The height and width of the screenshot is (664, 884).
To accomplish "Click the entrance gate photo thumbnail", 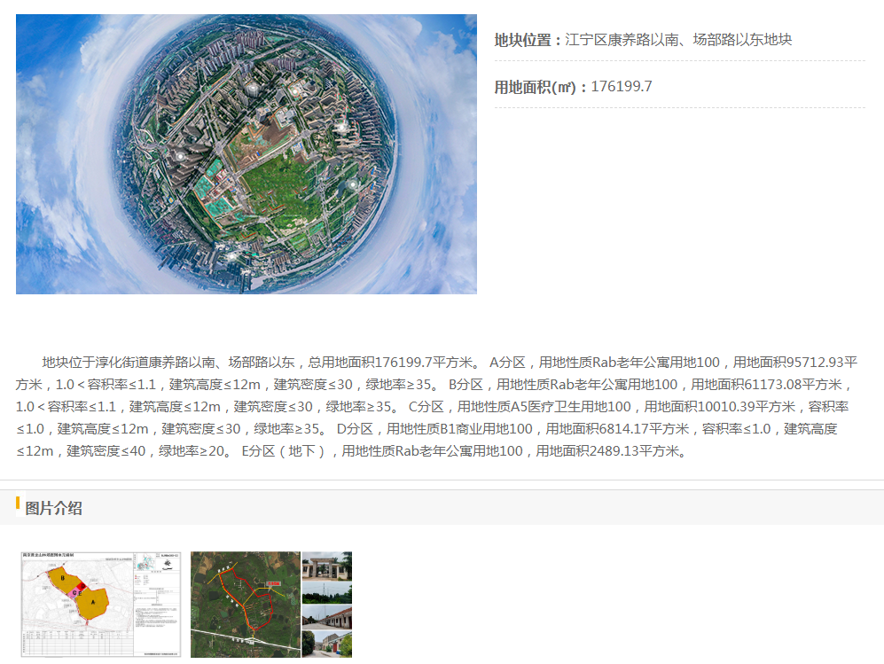I will (x=327, y=565).
